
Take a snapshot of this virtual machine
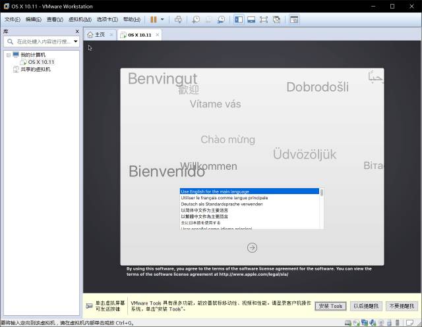pyautogui.click(x=196, y=19)
